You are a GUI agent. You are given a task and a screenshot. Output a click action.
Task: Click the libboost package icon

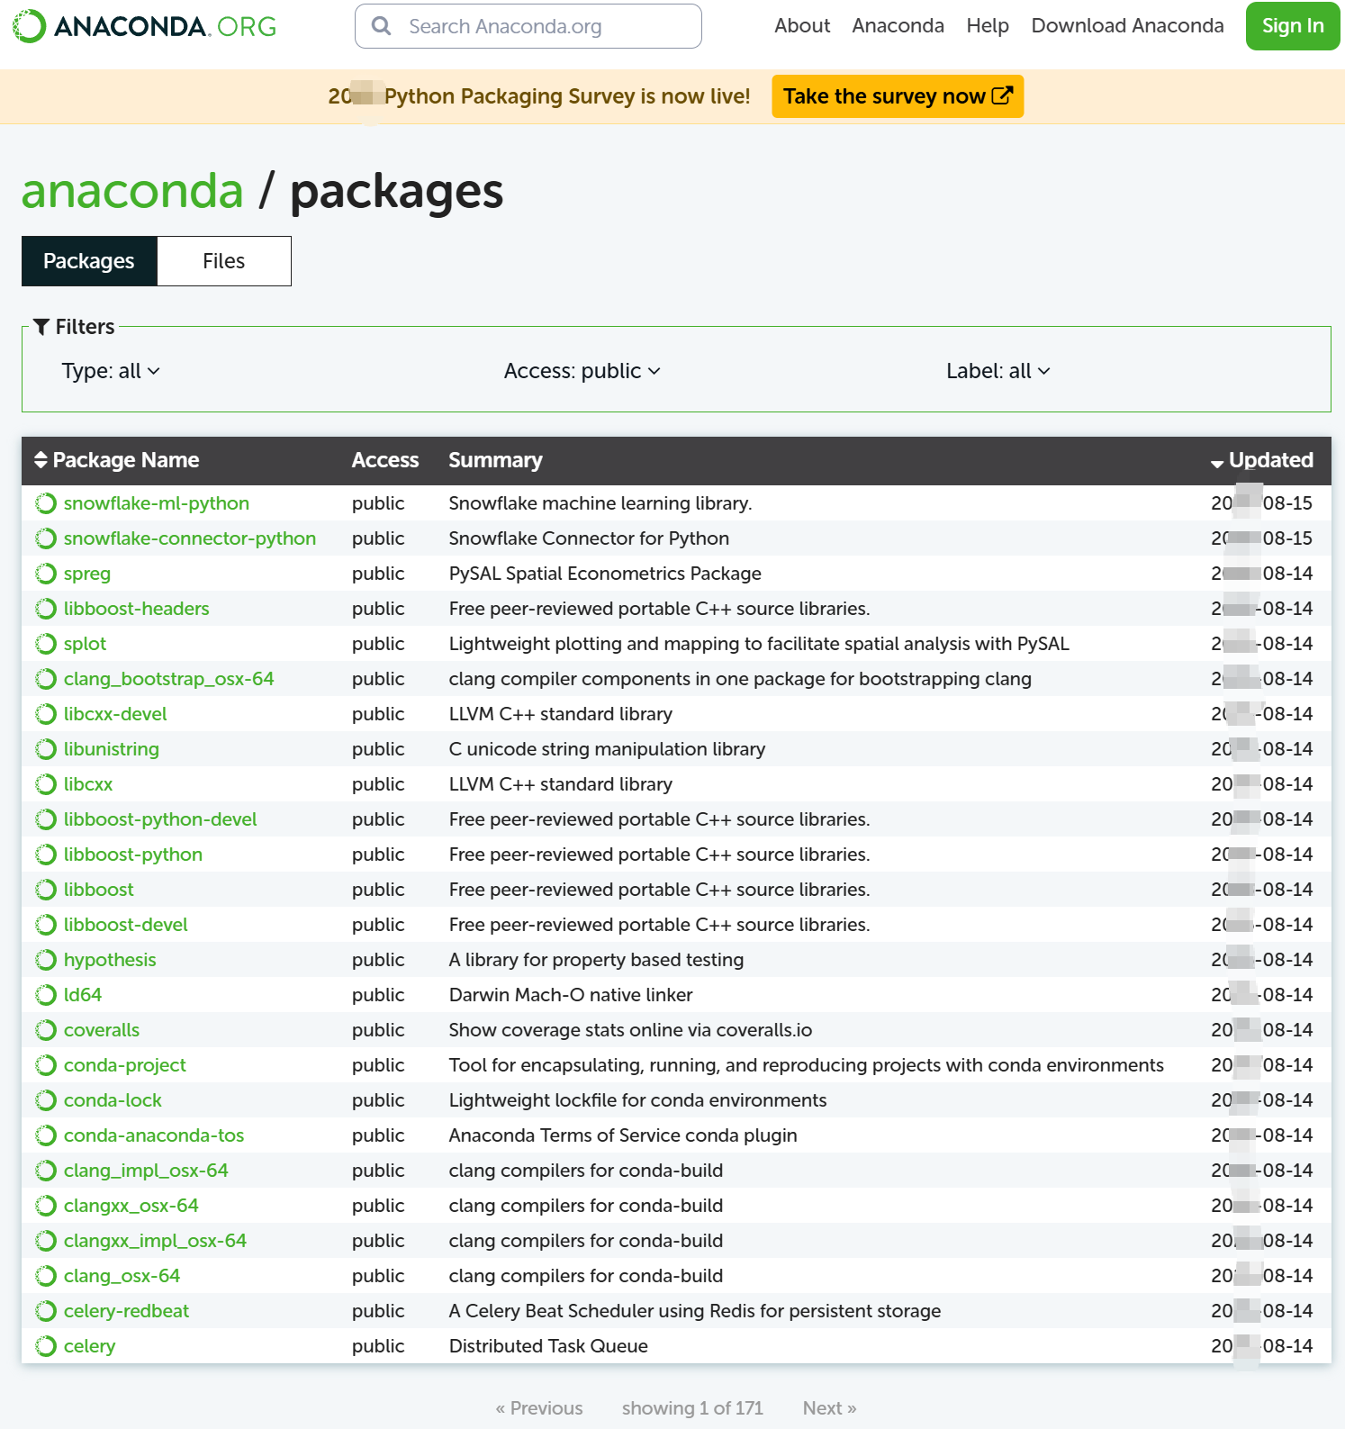(x=46, y=890)
